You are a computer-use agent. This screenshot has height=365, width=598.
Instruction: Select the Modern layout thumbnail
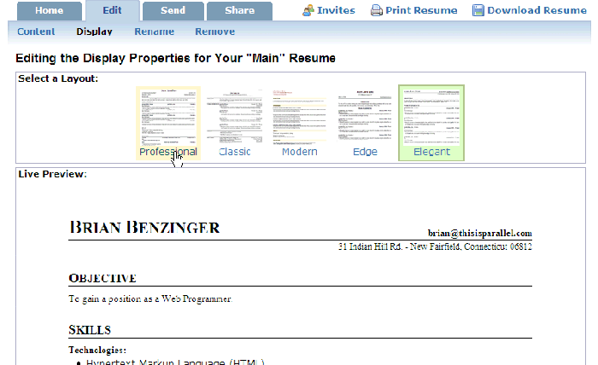300,117
